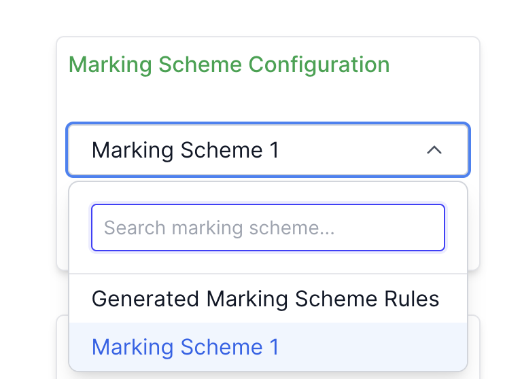The width and height of the screenshot is (522, 379).
Task: Select Generated Marking Scheme Rules option
Action: coord(265,299)
